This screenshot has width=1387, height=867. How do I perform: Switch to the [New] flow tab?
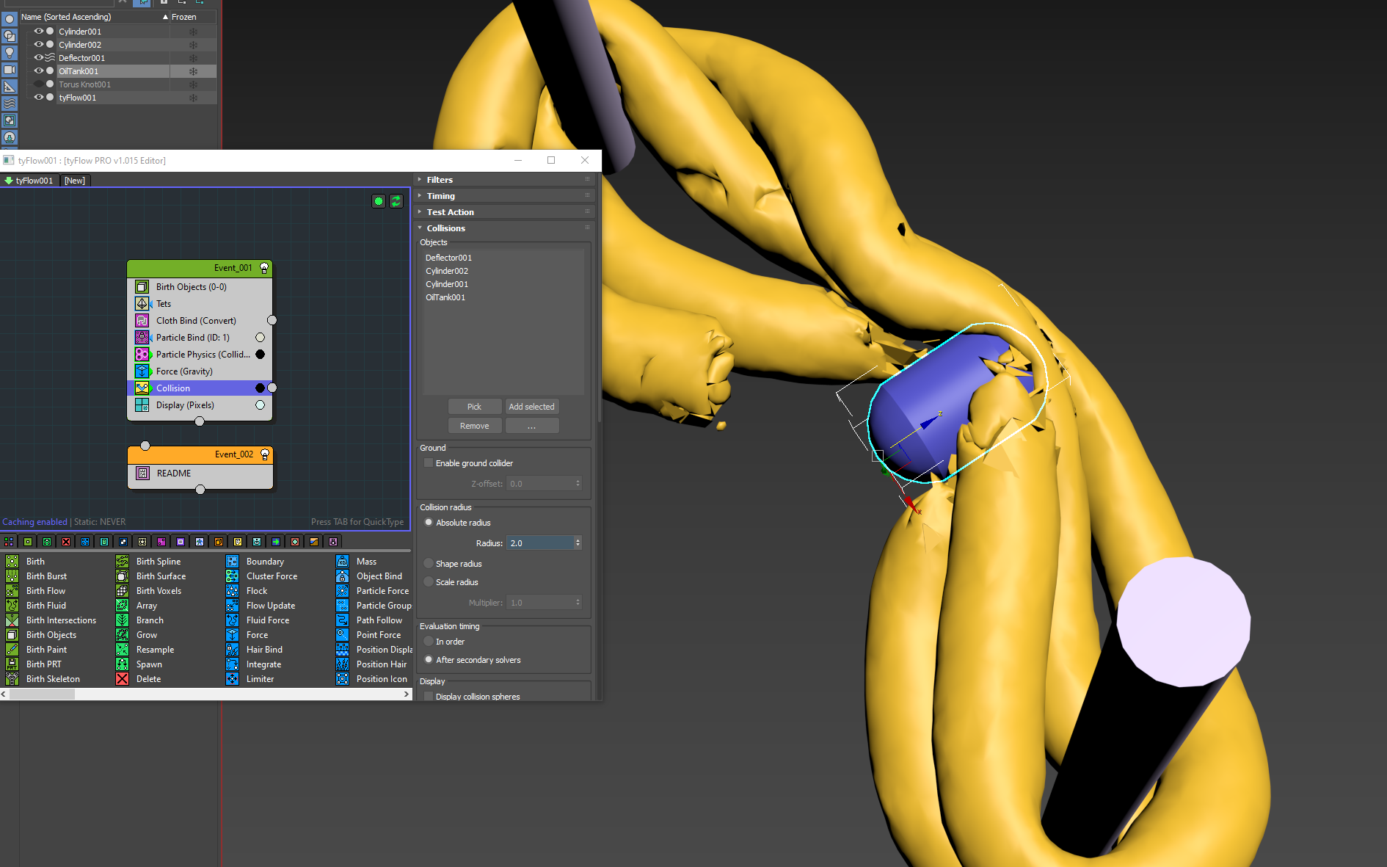pos(75,180)
